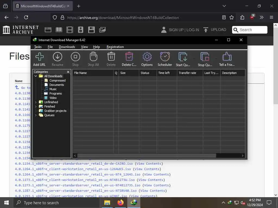The image size is (278, 208).
Task: Click the Stop All hand icon
Action: (93, 57)
